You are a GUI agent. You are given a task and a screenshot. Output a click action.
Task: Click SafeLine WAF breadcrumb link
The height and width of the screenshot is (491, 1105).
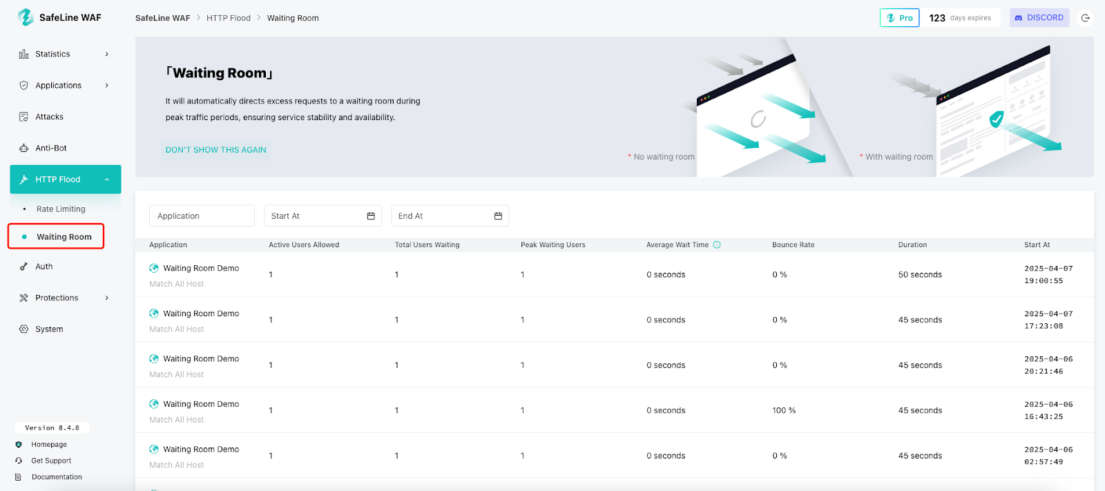(x=162, y=18)
